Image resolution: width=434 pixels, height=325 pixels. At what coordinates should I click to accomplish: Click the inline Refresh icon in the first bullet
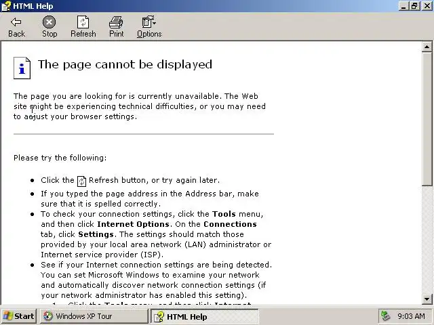(x=81, y=181)
